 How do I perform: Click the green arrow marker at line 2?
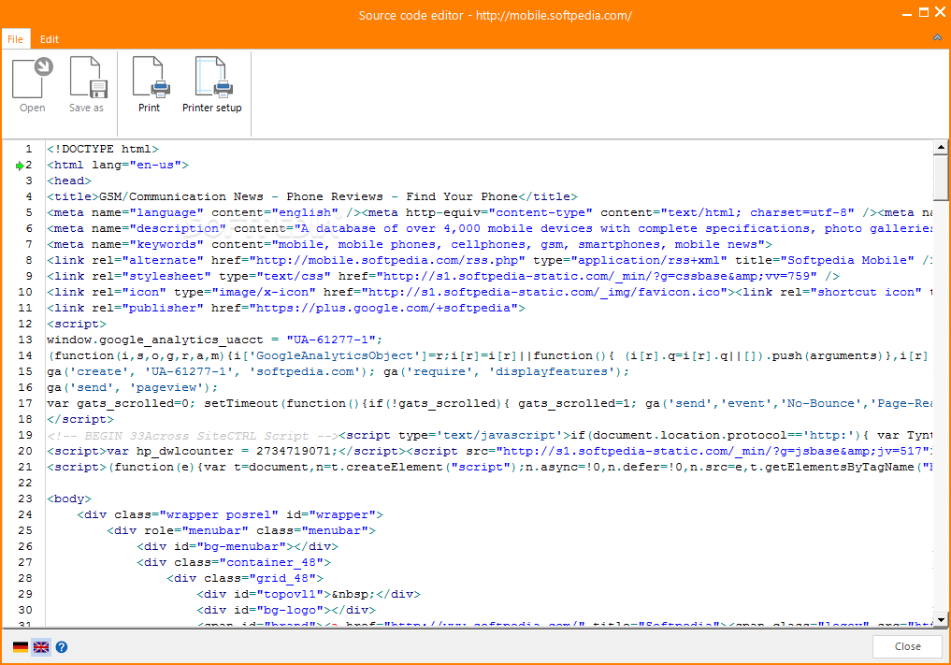coord(20,165)
